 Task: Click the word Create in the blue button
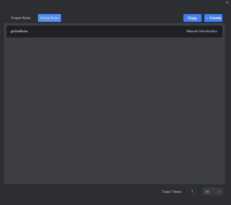215,18
